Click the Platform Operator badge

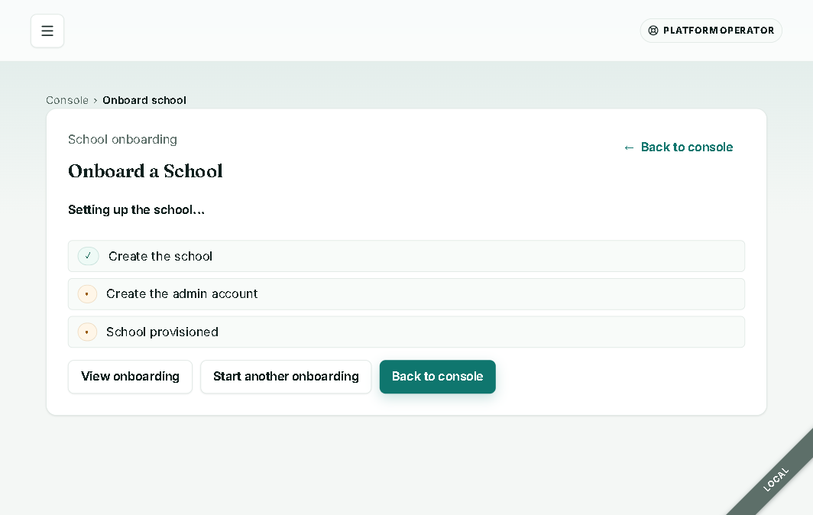(x=711, y=31)
